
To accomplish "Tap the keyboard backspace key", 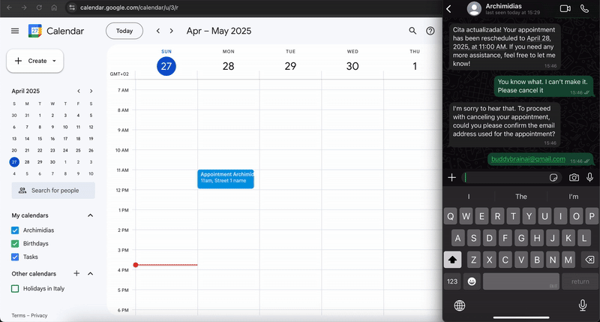I will pos(589,260).
